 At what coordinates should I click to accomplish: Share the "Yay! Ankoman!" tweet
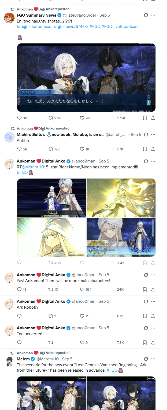tap(153, 290)
